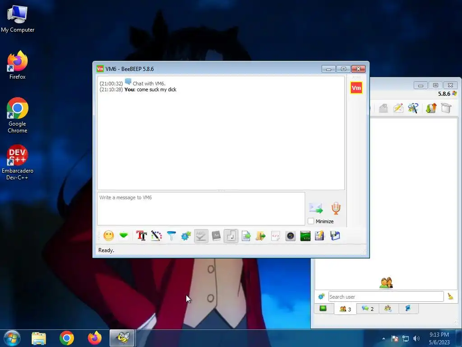Image resolution: width=462 pixels, height=347 pixels.
Task: Click the BeeBEEP bee taskbar button
Action: coord(122,338)
